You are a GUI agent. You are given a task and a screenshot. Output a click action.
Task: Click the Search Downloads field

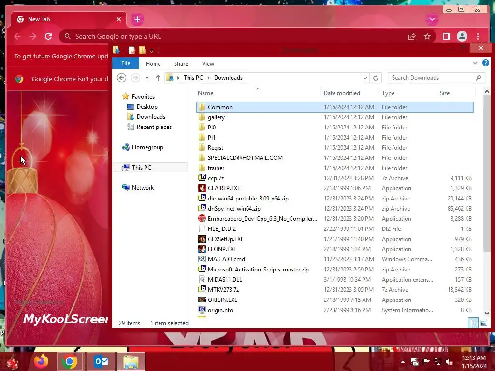pyautogui.click(x=437, y=78)
